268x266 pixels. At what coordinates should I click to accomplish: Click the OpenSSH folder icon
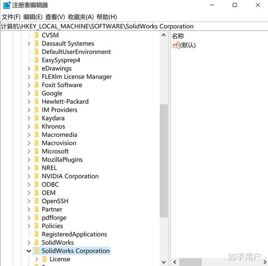(x=36, y=201)
